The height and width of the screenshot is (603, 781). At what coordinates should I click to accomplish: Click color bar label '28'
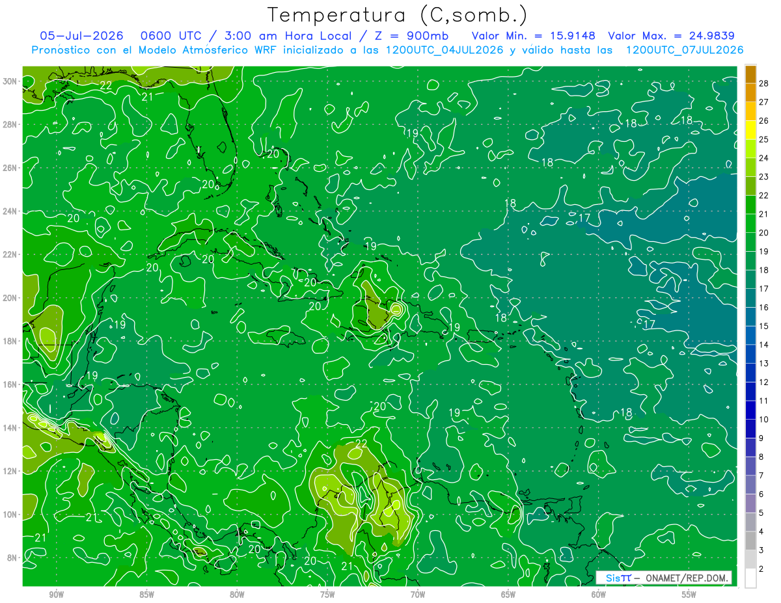tap(764, 83)
